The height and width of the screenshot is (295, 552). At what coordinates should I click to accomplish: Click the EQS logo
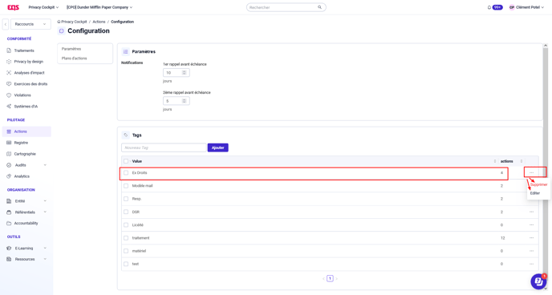tap(14, 7)
